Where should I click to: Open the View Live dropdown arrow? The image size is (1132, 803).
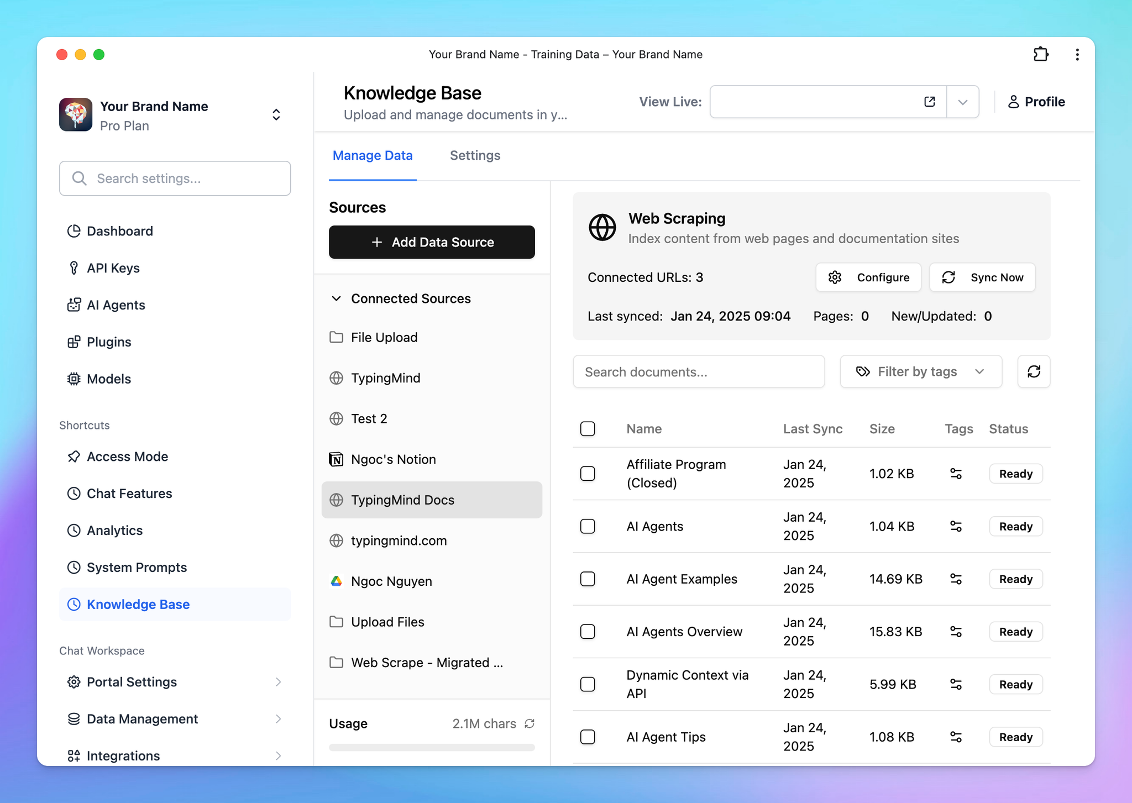click(963, 102)
